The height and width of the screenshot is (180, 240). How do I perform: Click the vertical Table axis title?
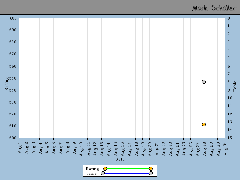pos(235,86)
